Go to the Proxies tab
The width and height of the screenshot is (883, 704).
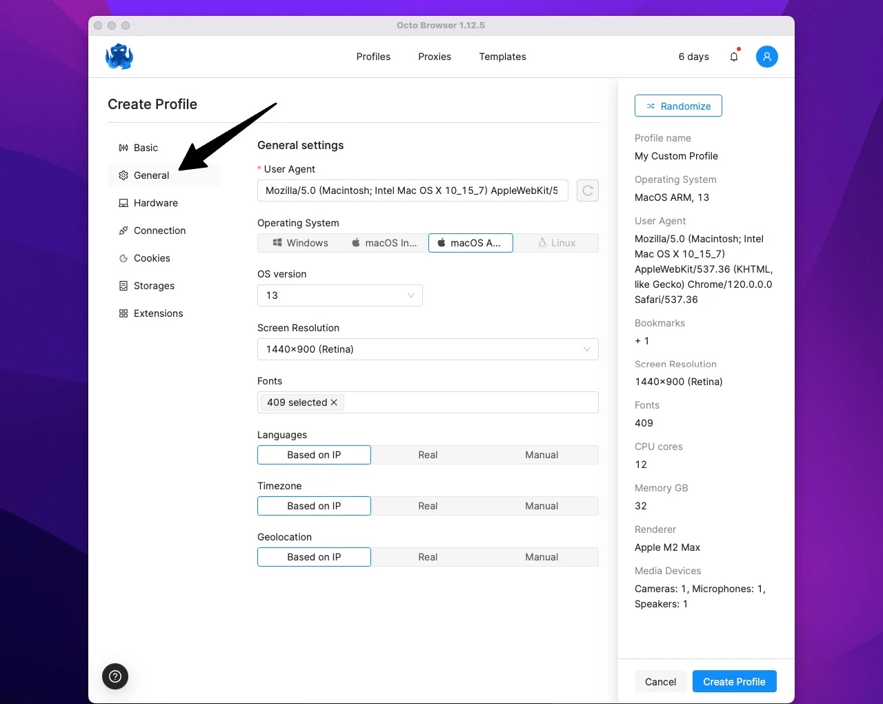[x=435, y=57]
